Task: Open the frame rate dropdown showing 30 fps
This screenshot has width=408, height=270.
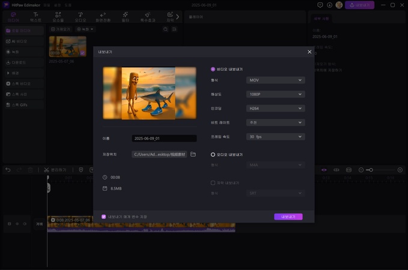Action: coord(275,137)
